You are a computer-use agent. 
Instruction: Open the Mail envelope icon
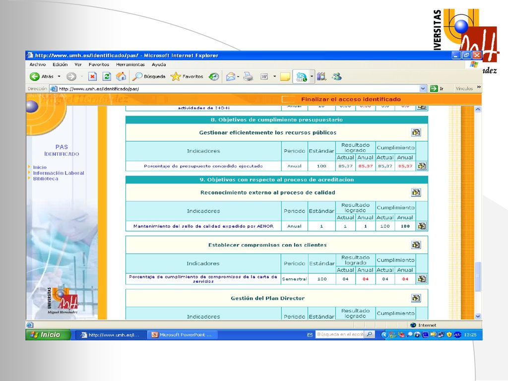[x=230, y=76]
